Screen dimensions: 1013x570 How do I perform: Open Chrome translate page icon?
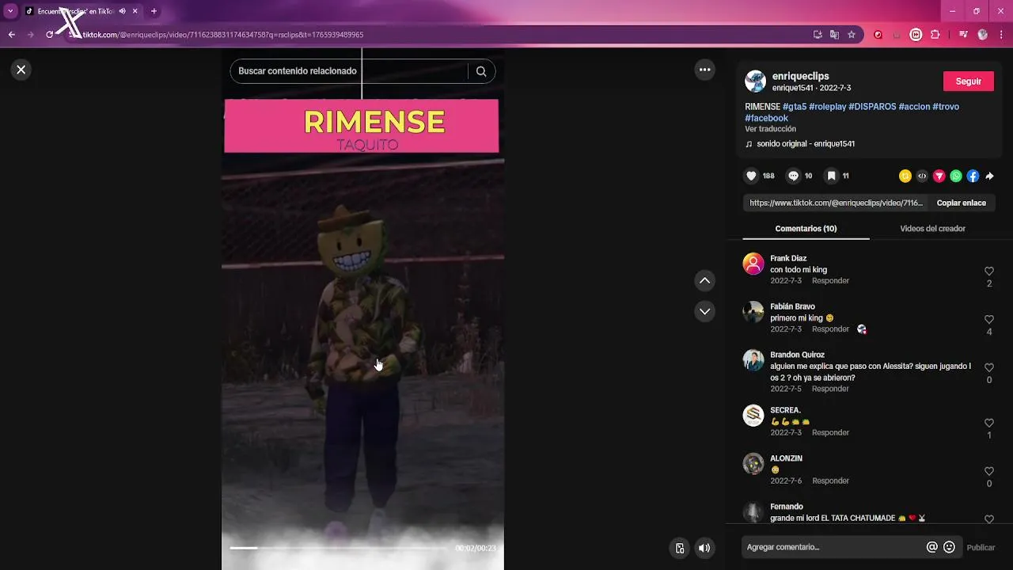coord(834,35)
